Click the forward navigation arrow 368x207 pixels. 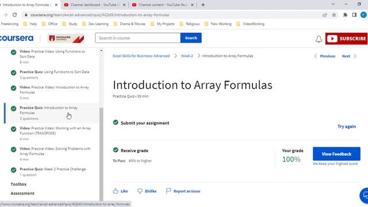(6, 15)
